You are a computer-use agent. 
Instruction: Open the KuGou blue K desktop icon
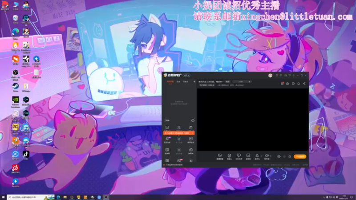pyautogui.click(x=16, y=155)
